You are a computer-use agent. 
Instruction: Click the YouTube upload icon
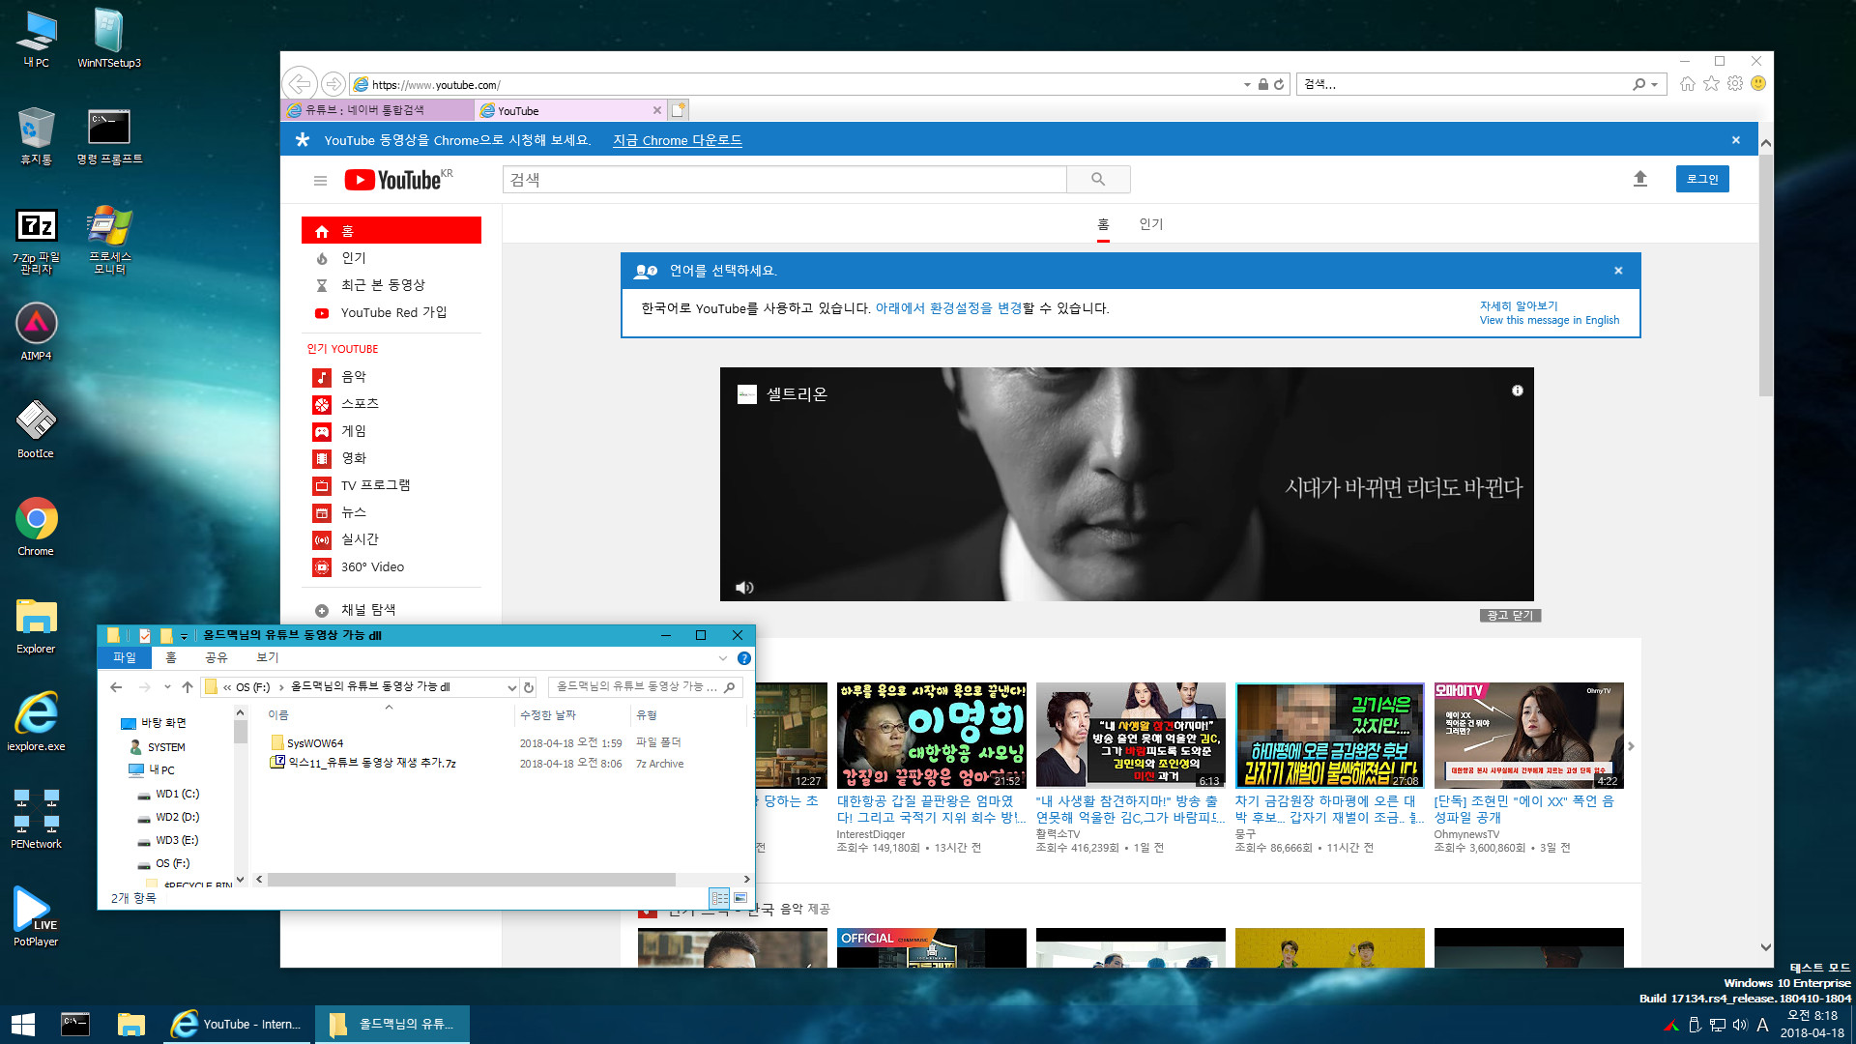coord(1640,179)
